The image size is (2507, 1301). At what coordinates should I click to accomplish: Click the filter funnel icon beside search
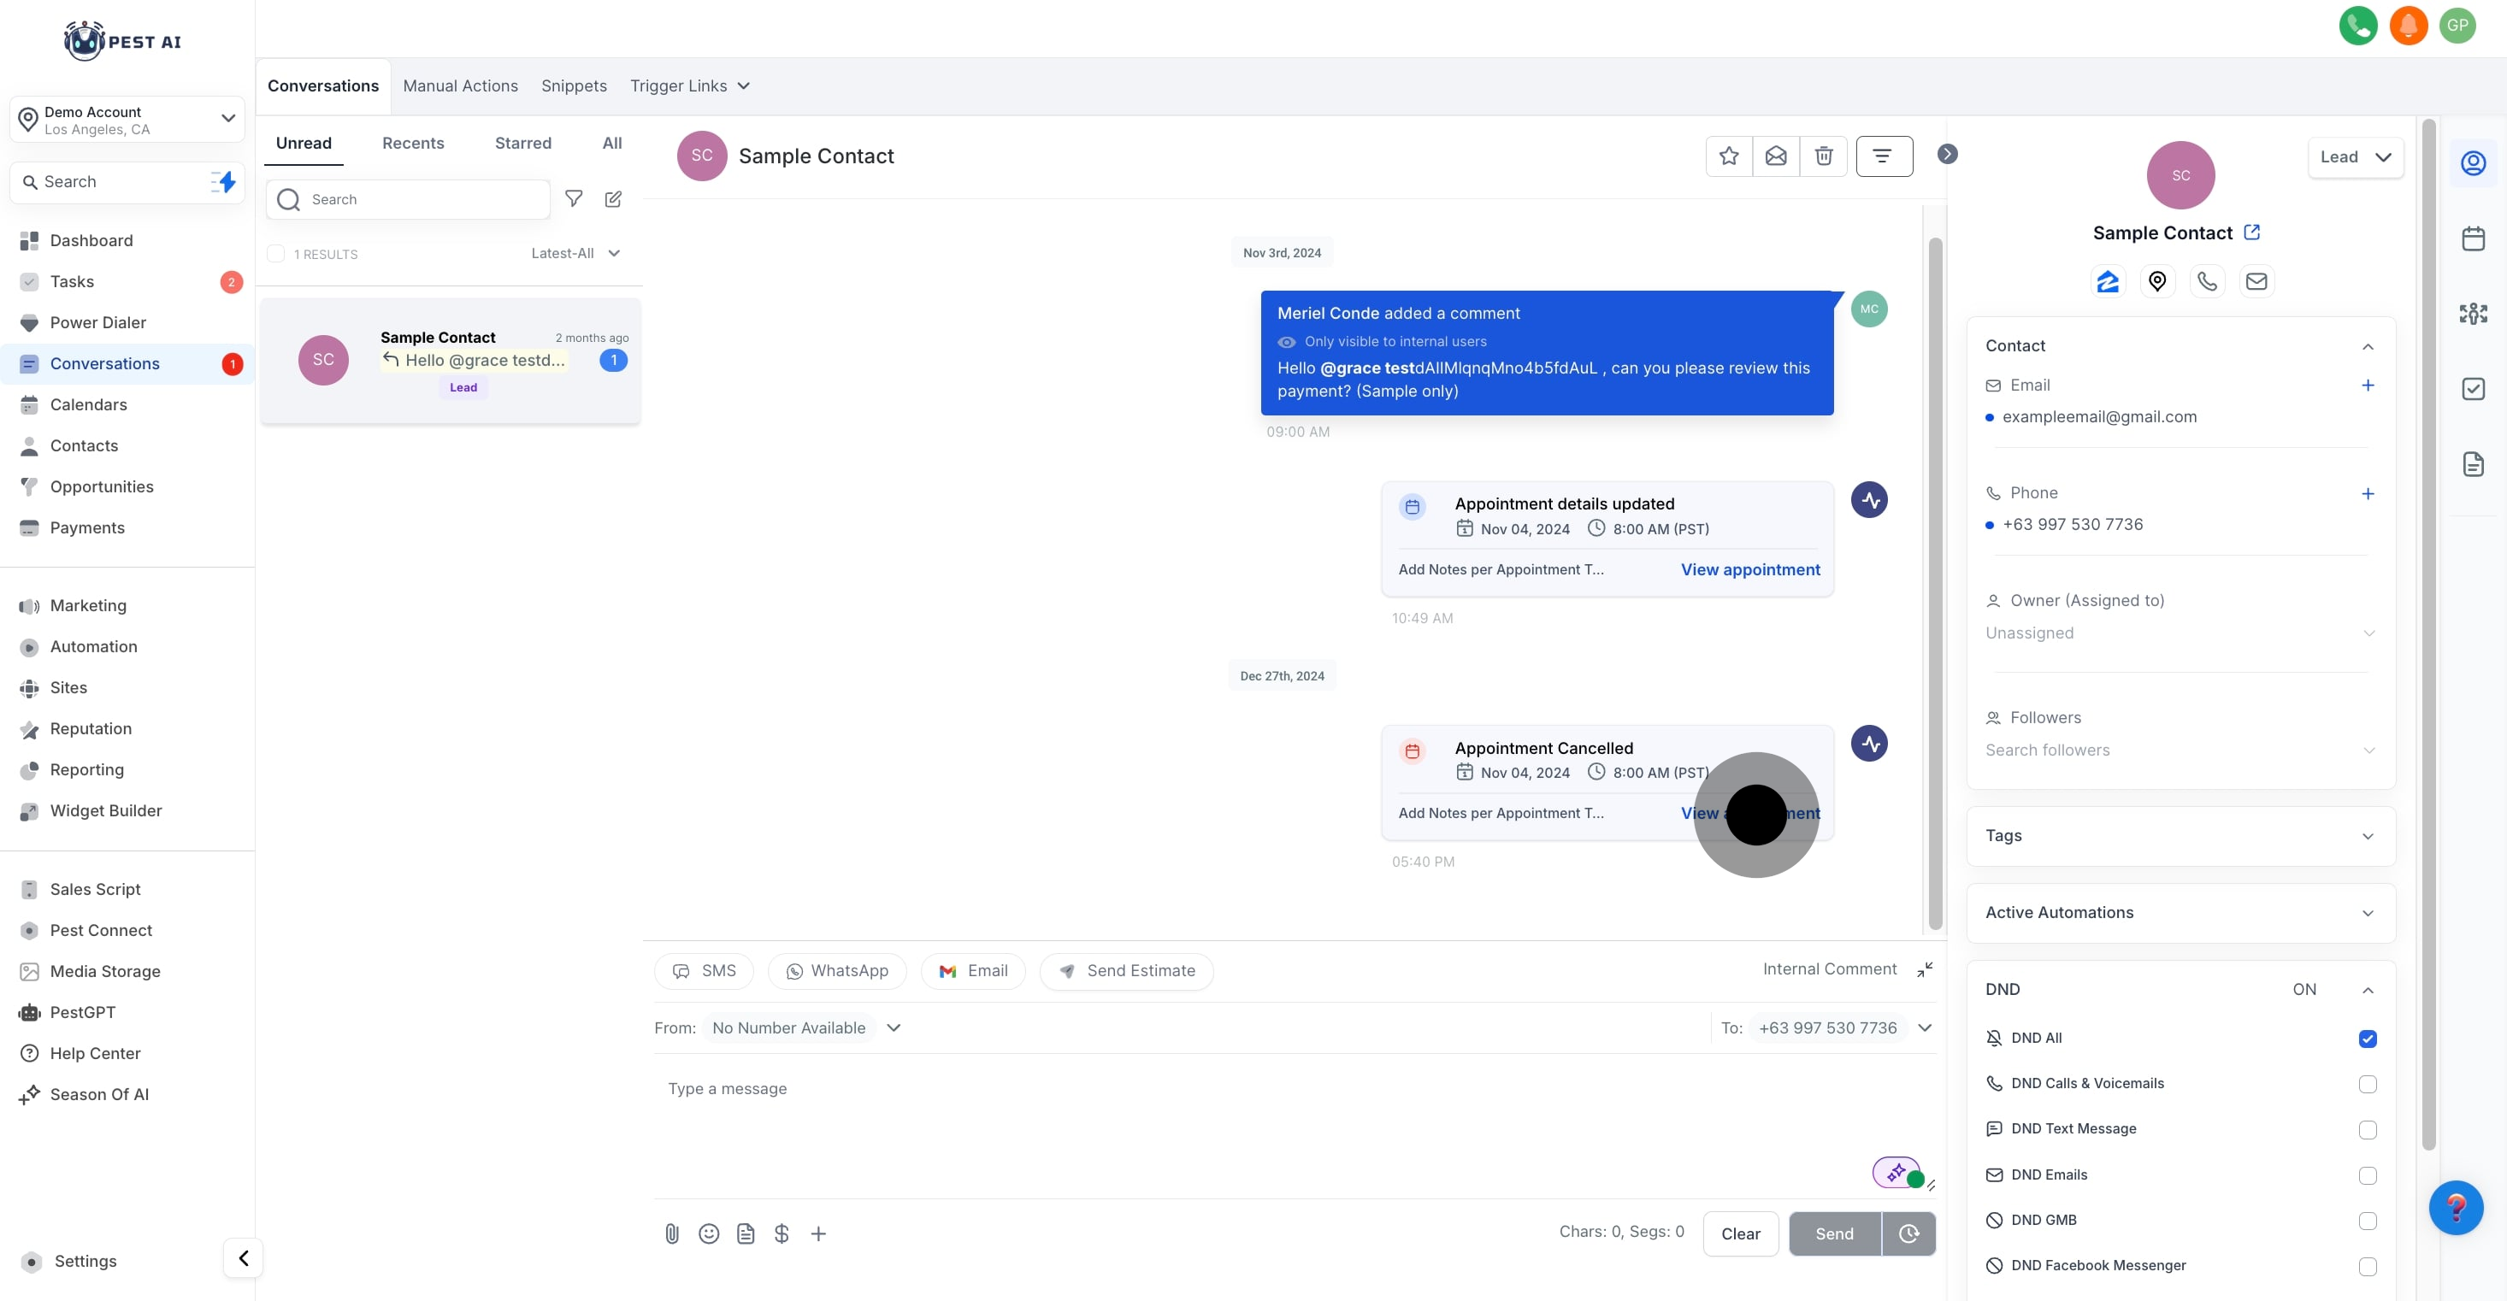click(575, 198)
